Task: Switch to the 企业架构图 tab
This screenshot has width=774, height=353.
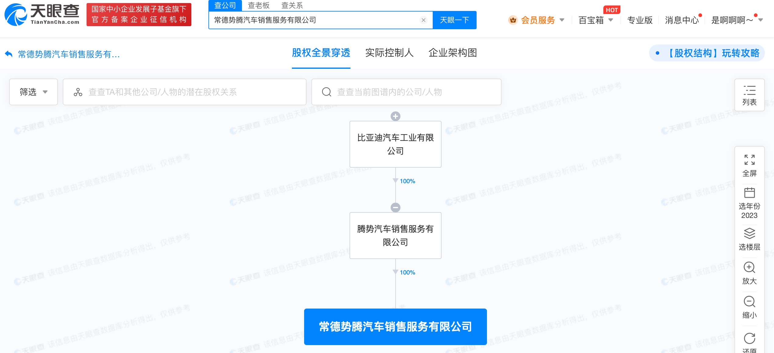Action: (453, 53)
